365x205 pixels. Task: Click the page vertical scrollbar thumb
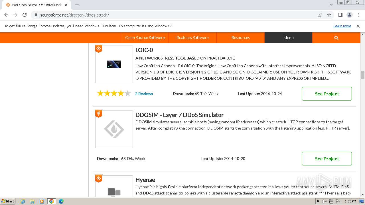coord(363,75)
